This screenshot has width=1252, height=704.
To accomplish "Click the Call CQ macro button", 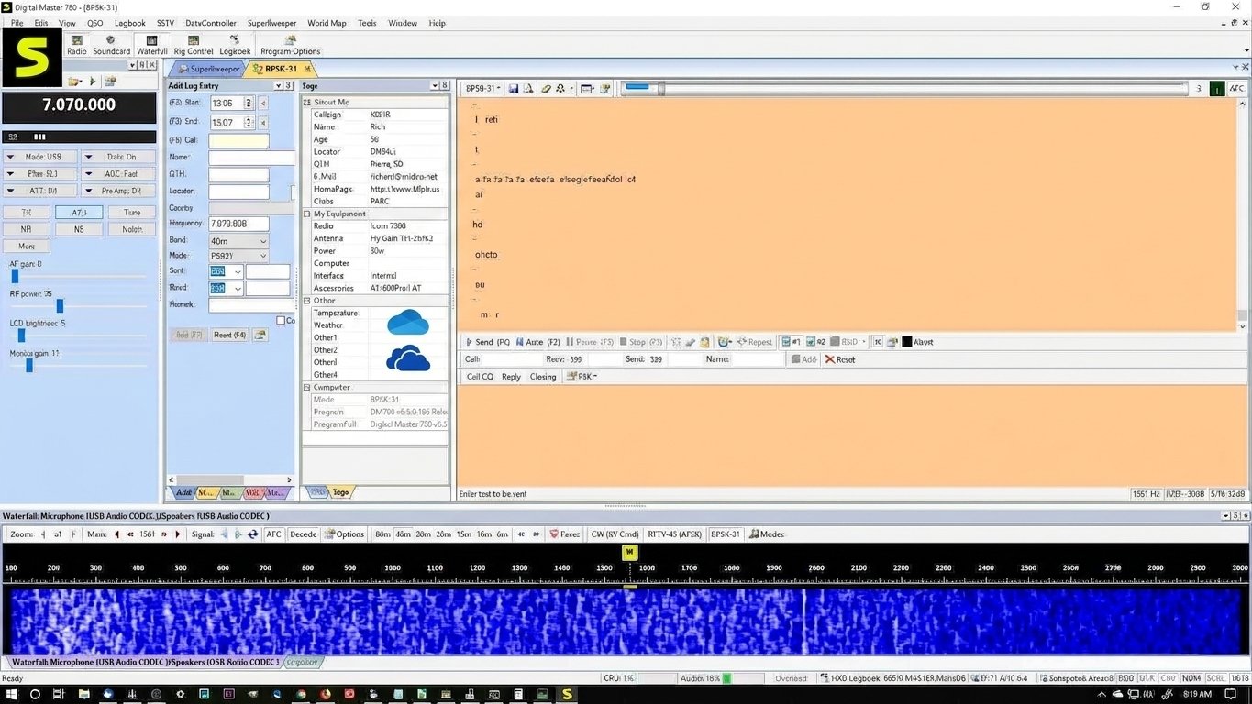I will [x=480, y=377].
